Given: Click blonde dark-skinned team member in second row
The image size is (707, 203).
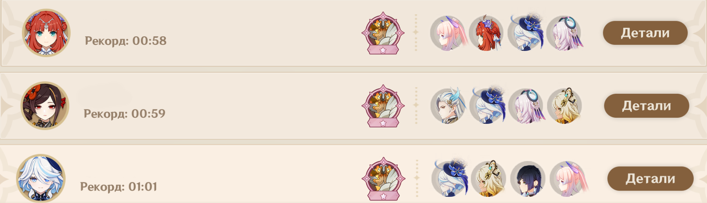Looking at the screenshot, I should click(565, 106).
